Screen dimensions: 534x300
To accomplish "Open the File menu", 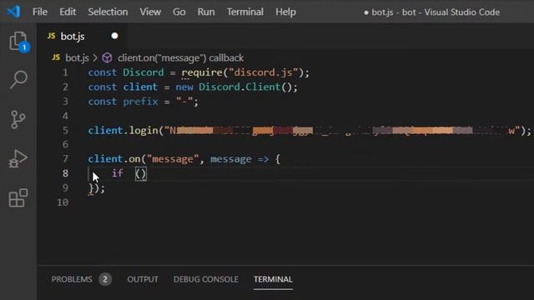I will point(40,12).
